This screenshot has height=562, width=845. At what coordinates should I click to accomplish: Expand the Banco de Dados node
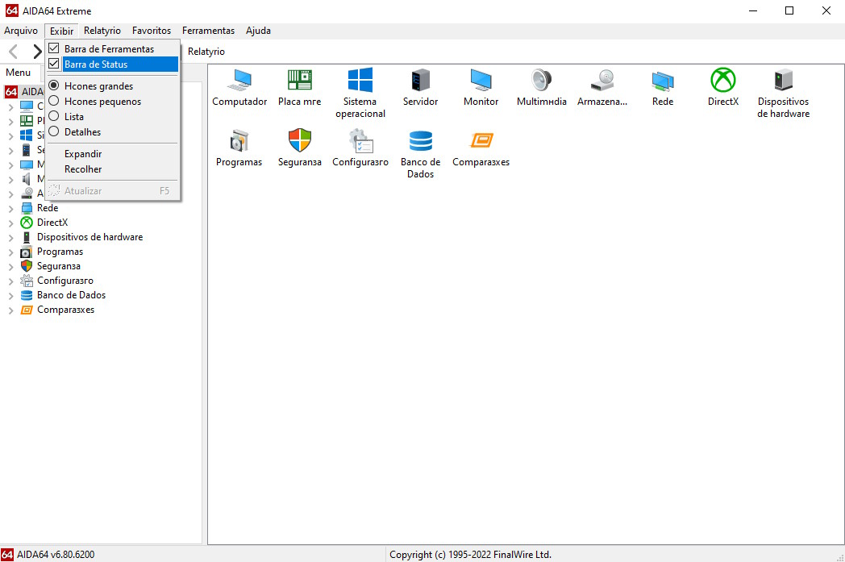click(10, 296)
